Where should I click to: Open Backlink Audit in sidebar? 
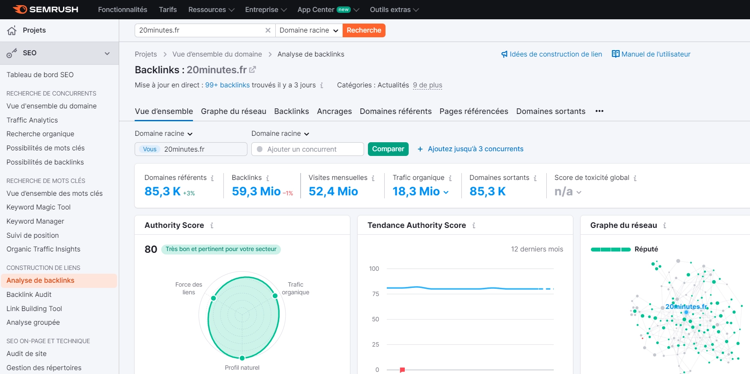pos(29,295)
